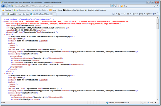
Task: Click the vertical scrollbar thumb
Action: [x=157, y=24]
